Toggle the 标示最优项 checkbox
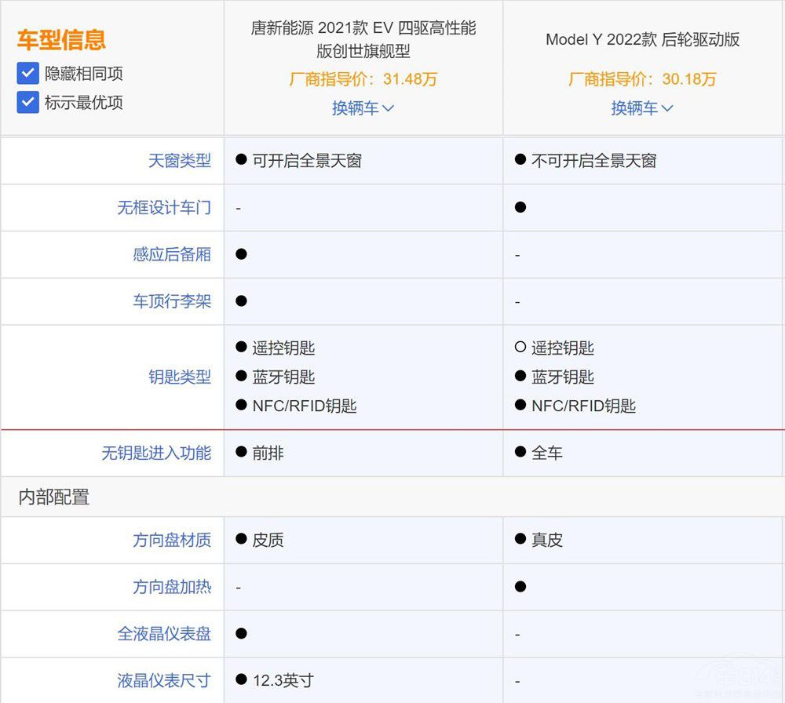The width and height of the screenshot is (785, 703). [x=28, y=102]
